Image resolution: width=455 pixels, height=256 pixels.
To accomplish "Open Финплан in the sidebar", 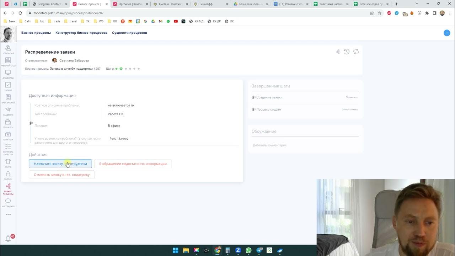I will (8, 136).
